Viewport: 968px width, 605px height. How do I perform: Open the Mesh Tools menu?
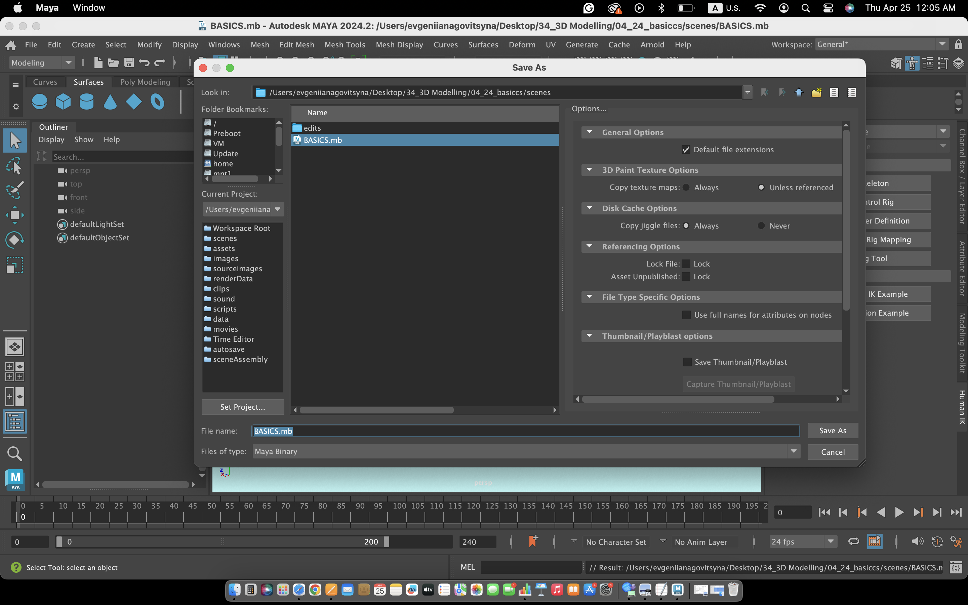point(345,45)
